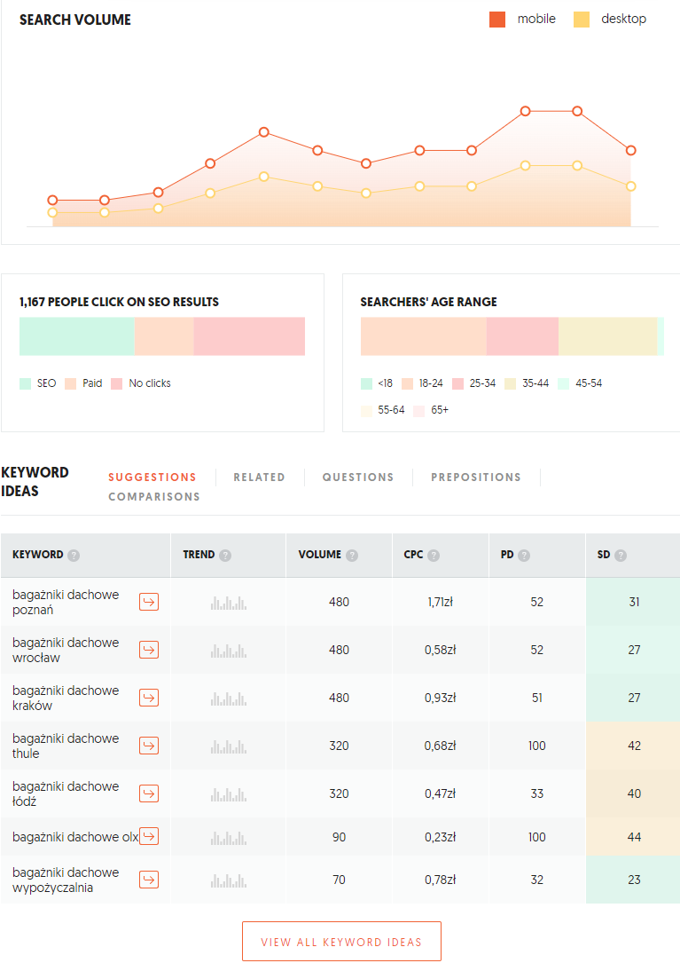Click SD value 31 in poznań row
Viewport: 680px width, 963px height.
(x=634, y=603)
